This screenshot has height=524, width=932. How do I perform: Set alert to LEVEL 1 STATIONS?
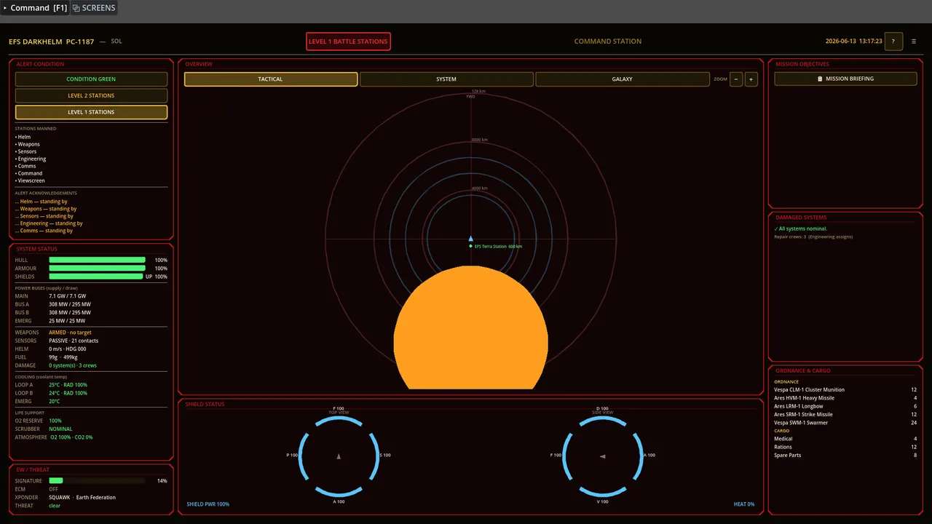(x=91, y=112)
